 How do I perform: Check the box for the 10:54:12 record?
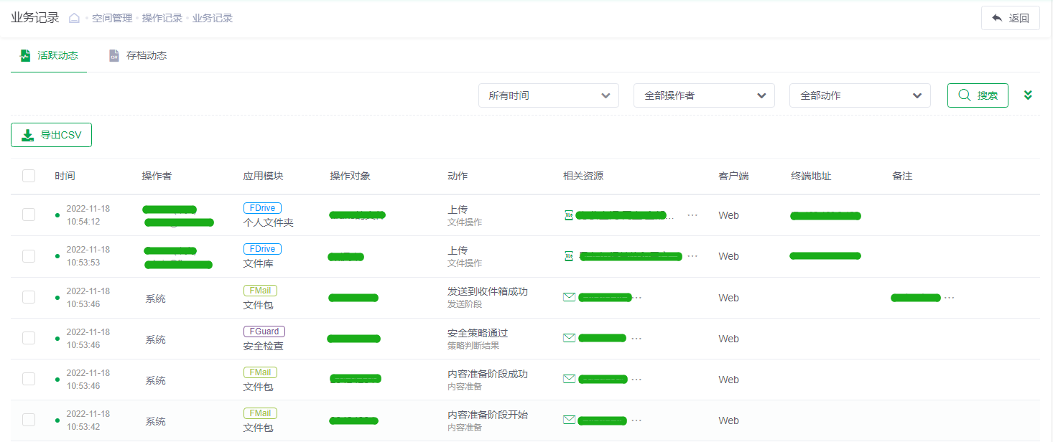29,215
